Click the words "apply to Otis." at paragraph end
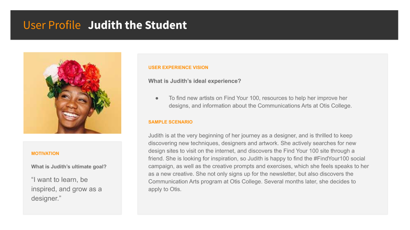This screenshot has height=230, width=410. coord(165,189)
